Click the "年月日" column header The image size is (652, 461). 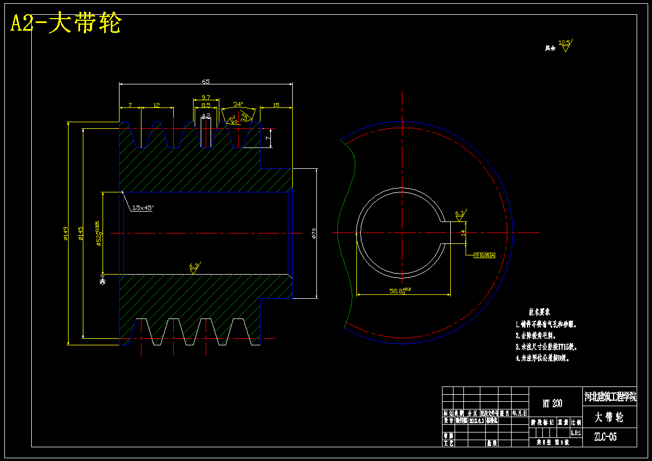[520, 413]
